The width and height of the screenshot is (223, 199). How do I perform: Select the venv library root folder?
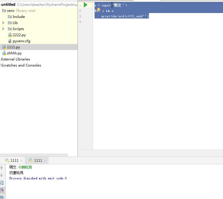(x=18, y=11)
